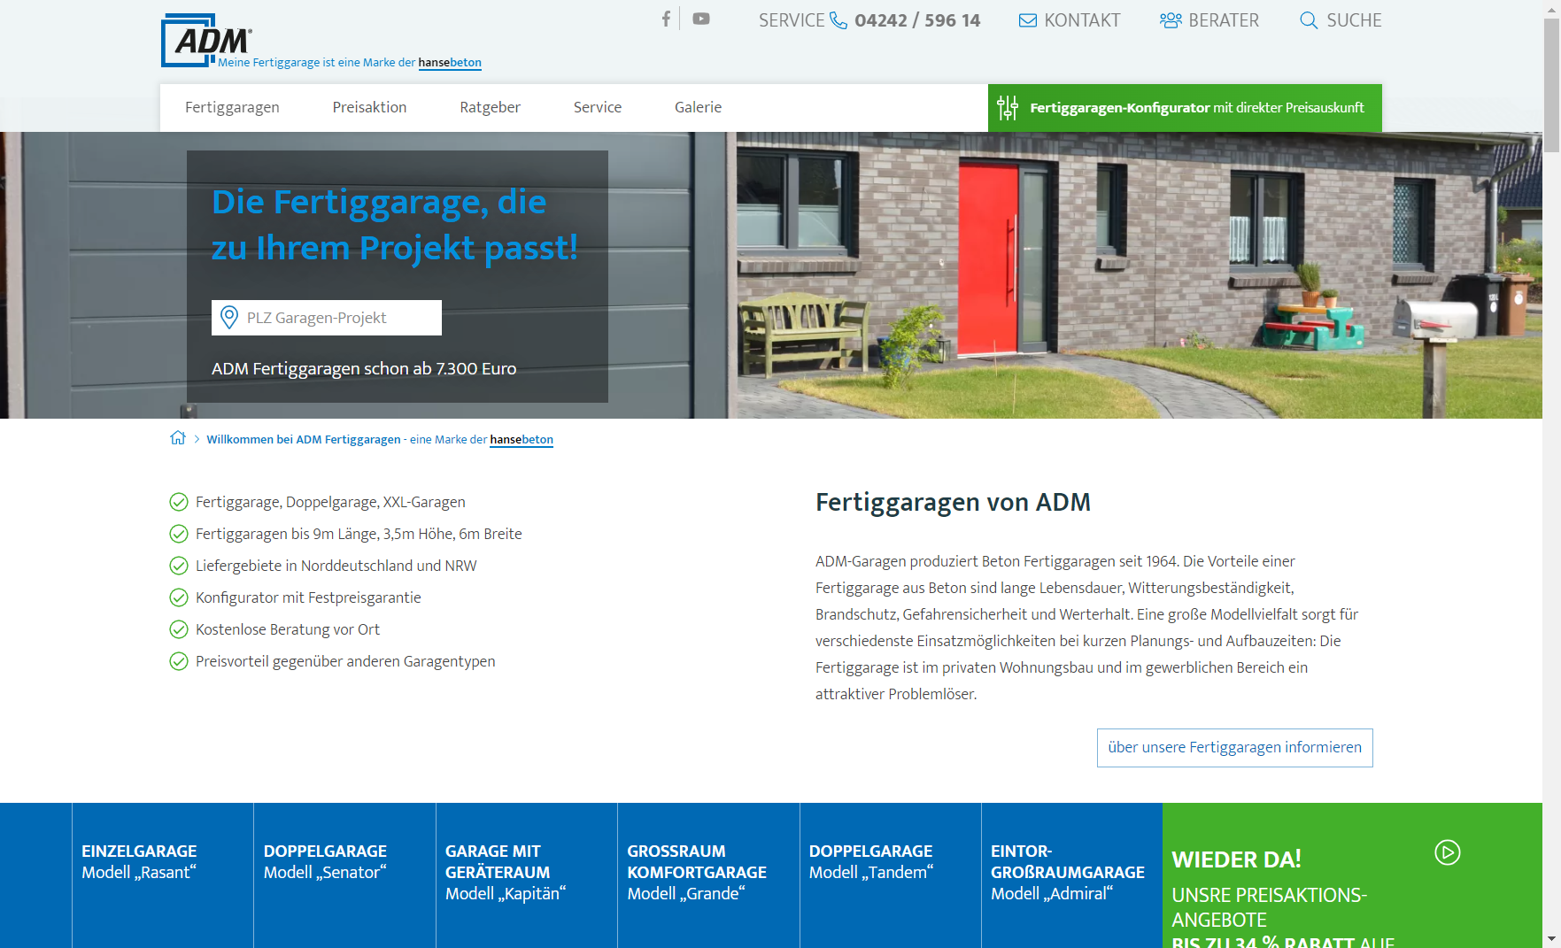This screenshot has width=1561, height=948.
Task: Click checkmark icon beside Konfigurator mit Festpreisgarantie
Action: point(179,598)
